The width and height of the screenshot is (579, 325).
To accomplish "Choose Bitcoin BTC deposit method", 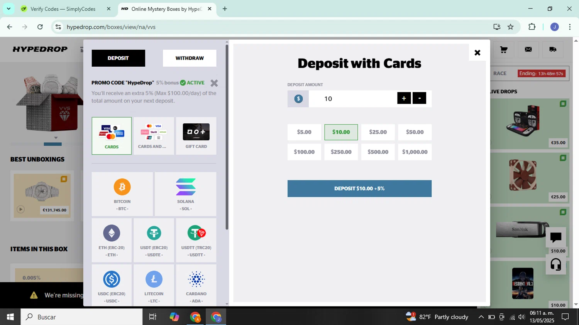I will [122, 194].
